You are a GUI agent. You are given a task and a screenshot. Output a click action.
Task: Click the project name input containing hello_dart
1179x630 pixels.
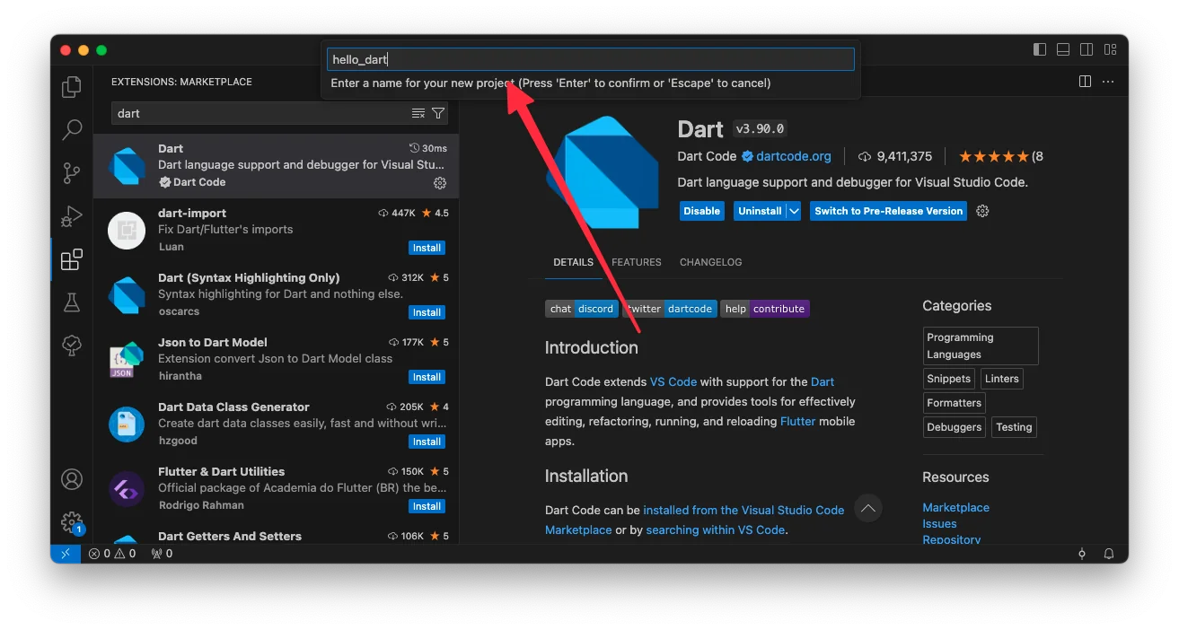[x=591, y=59]
